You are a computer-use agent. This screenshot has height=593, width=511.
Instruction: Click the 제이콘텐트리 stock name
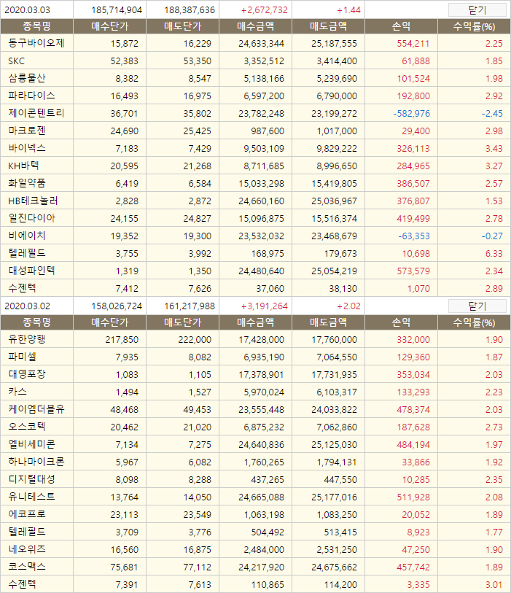click(x=36, y=113)
